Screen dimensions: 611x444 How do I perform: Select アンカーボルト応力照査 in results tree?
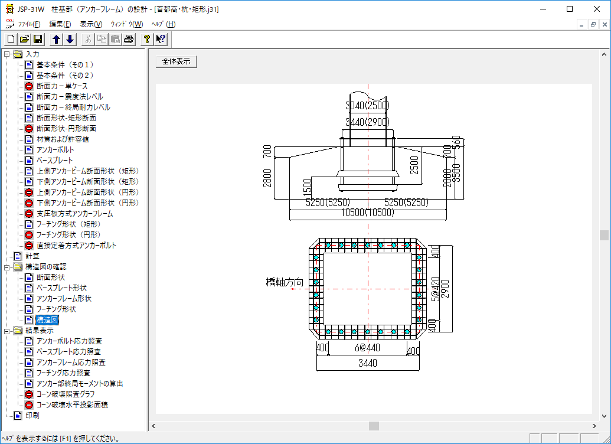[x=69, y=341]
